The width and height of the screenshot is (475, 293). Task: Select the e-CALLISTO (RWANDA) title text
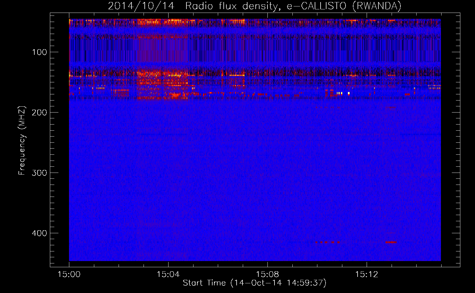point(344,6)
